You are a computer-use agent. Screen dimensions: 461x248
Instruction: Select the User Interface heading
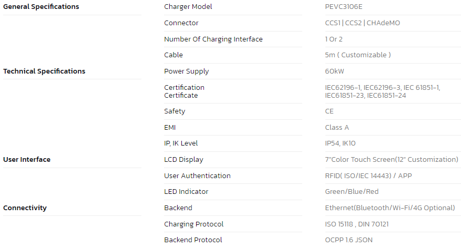pos(27,159)
